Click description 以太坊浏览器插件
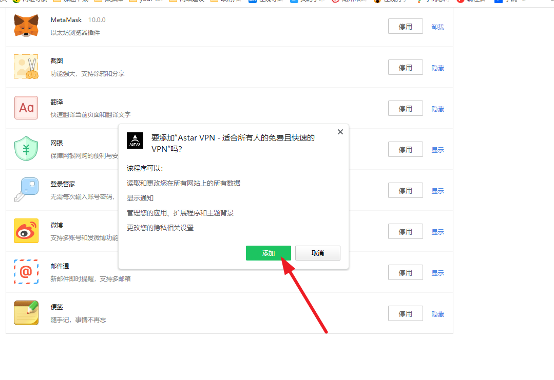554x380 pixels. pos(75,32)
